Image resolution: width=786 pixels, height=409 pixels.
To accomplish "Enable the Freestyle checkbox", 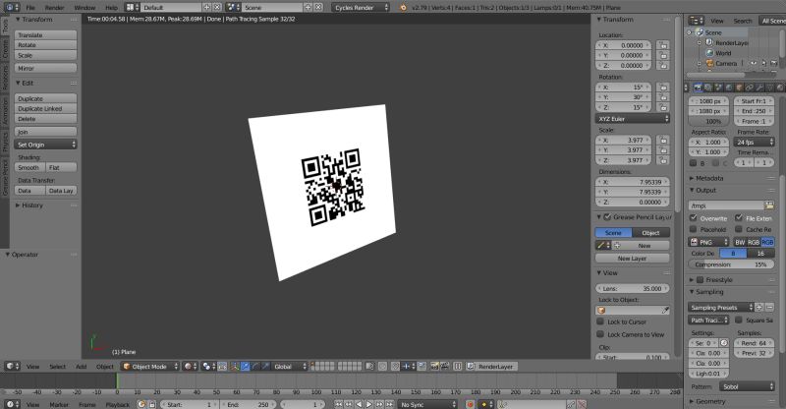I will (701, 280).
